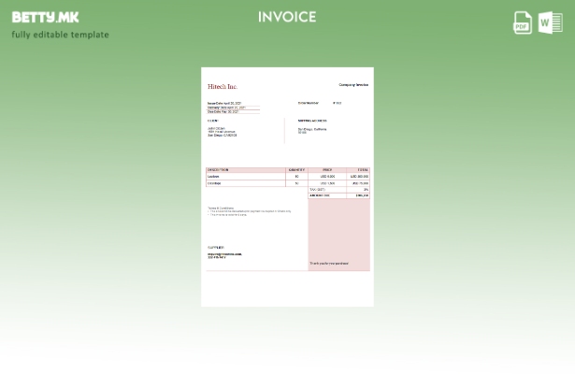Click the QUANTITY column header
The height and width of the screenshot is (374, 575).
tap(296, 170)
